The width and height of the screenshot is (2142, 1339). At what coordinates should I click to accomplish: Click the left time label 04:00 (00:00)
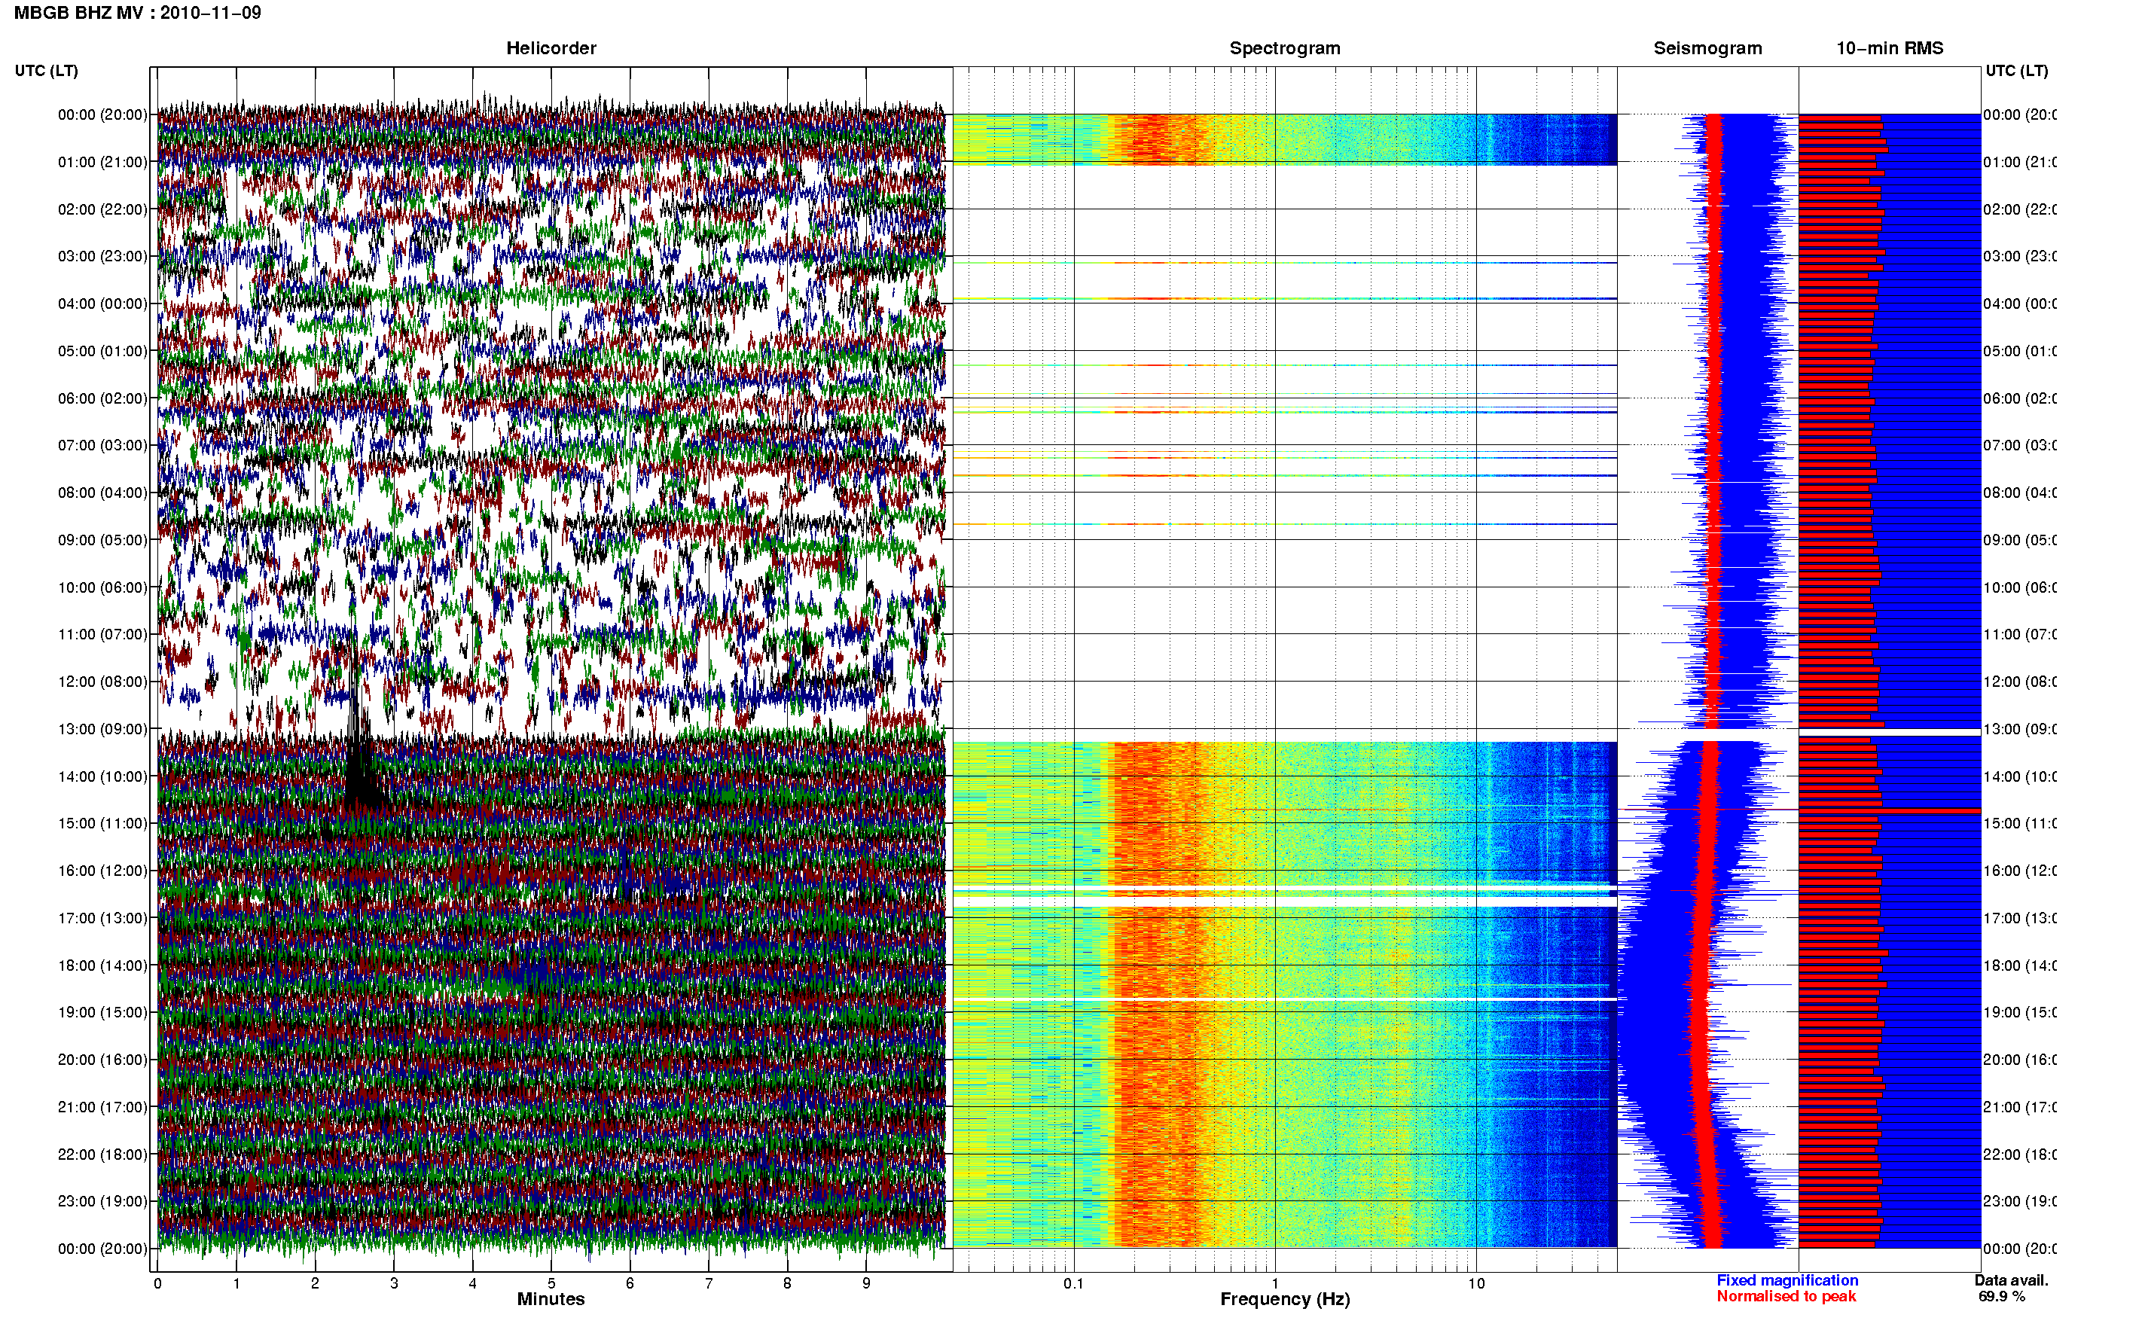coord(102,303)
